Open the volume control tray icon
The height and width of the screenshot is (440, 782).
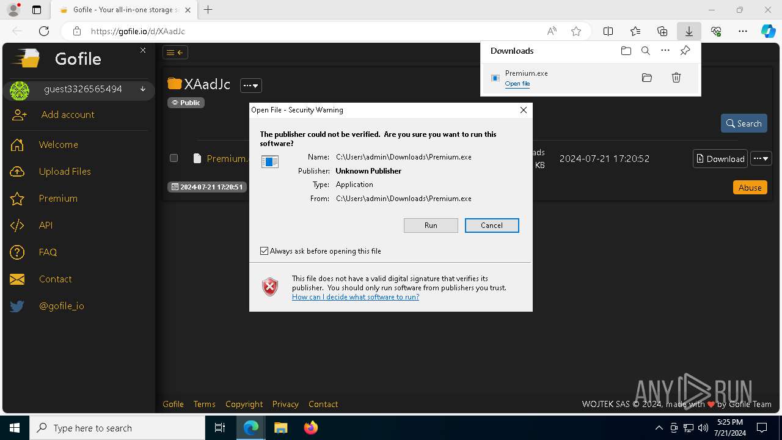click(x=703, y=428)
